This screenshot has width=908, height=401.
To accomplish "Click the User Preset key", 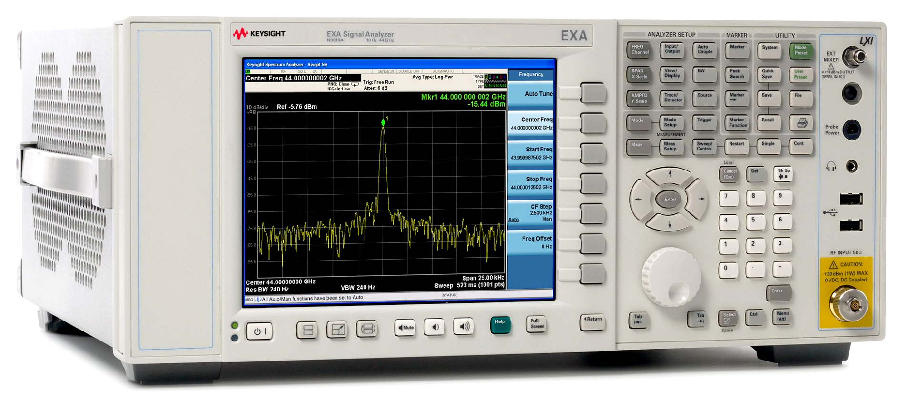I will tap(801, 74).
